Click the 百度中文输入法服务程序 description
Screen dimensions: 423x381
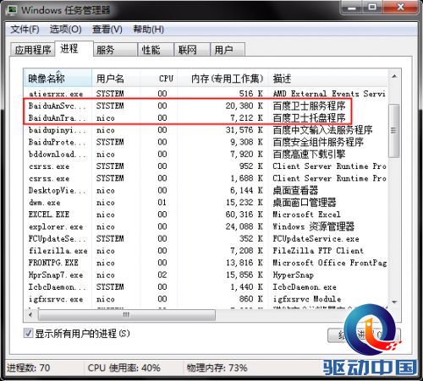point(322,130)
